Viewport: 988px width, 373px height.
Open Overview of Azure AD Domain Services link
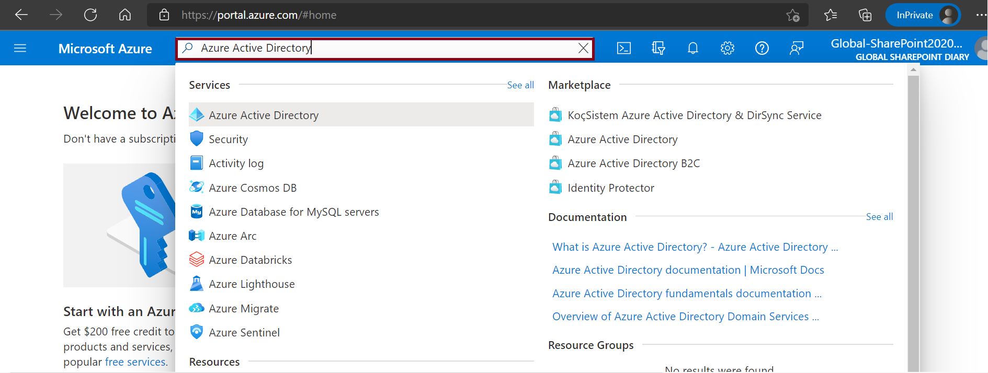pos(686,317)
